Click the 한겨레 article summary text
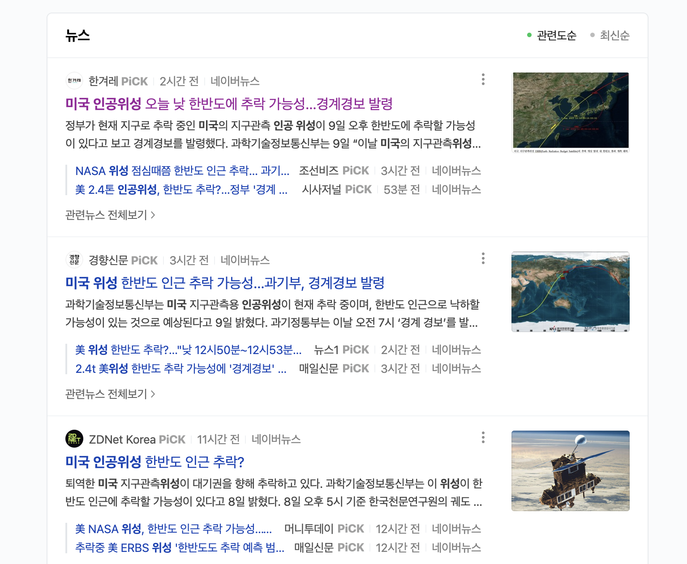This screenshot has width=687, height=564. (x=273, y=134)
